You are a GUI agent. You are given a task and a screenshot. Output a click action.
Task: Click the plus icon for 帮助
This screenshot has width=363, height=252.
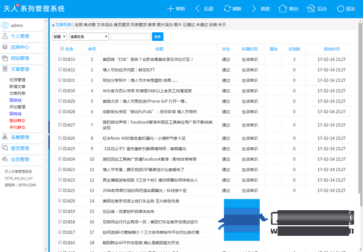(x=171, y=9)
